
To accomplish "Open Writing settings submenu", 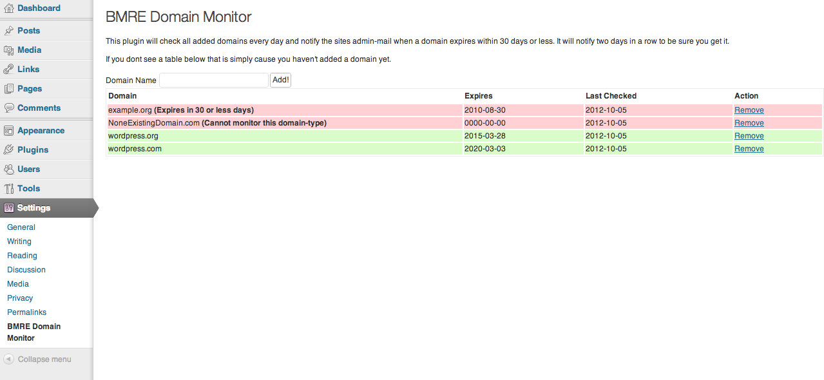I will pos(19,242).
